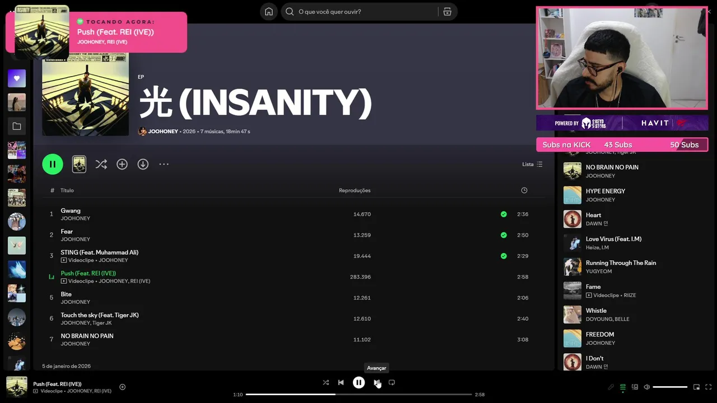Open the JOOHONEY artist link under EP title
717x403 pixels.
point(163,132)
